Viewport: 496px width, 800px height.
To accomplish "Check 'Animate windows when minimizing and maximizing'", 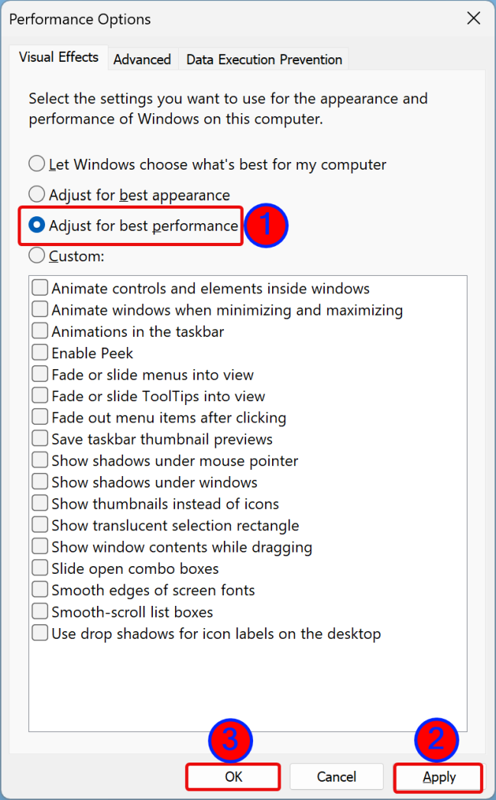I will pyautogui.click(x=40, y=310).
